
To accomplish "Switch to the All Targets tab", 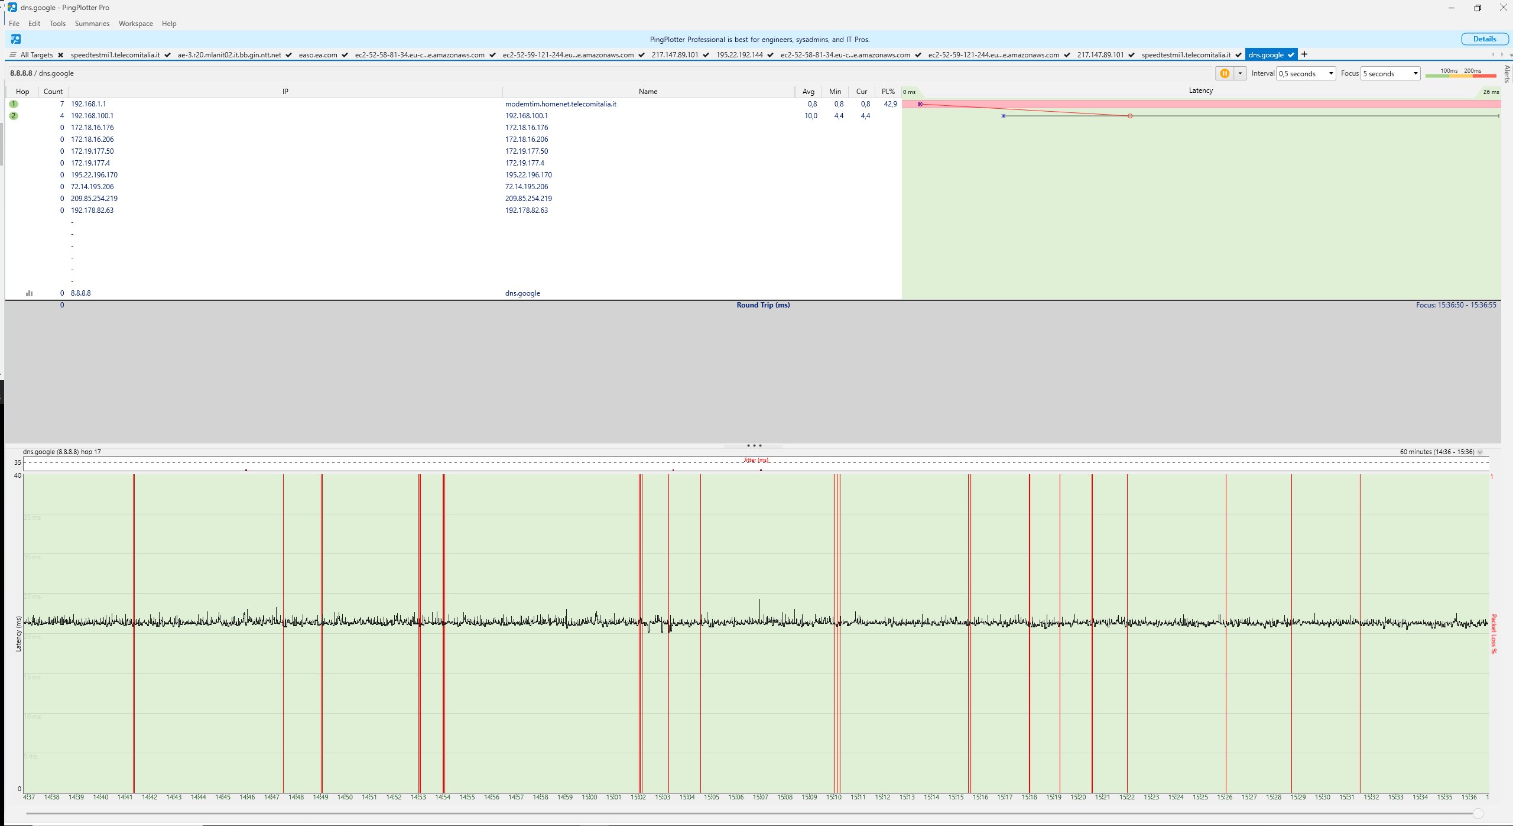I will click(37, 55).
